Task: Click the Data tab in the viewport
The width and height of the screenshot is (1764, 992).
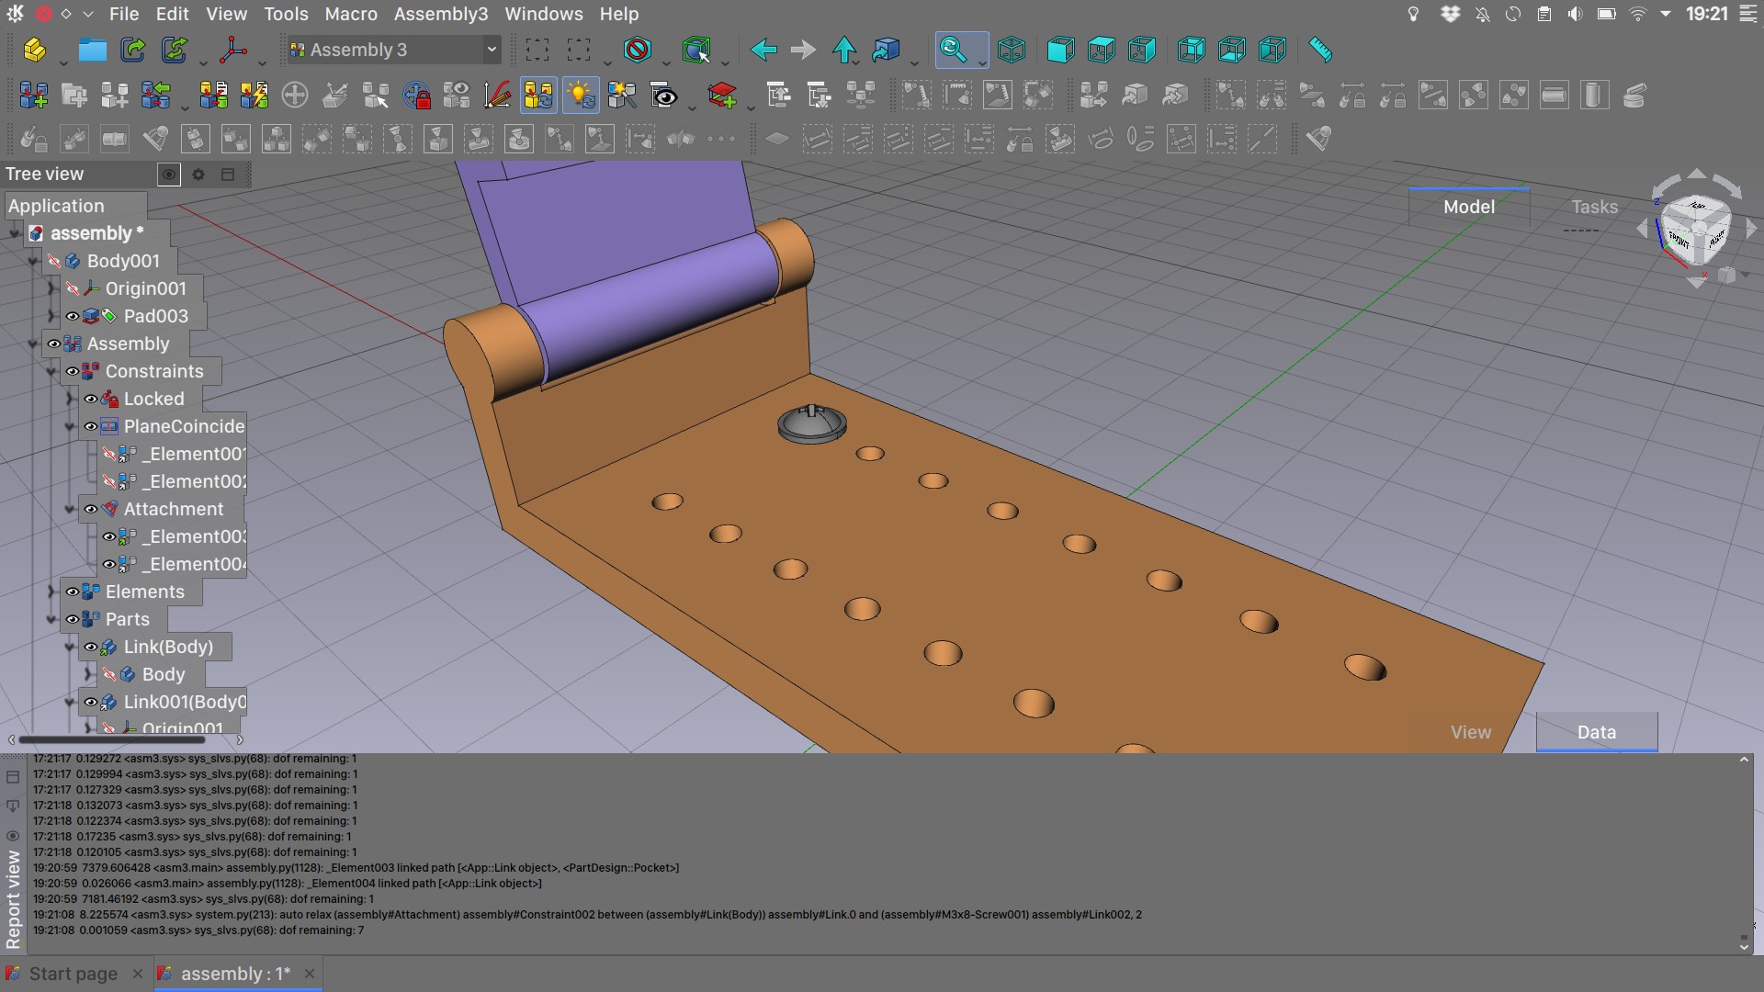Action: point(1596,732)
